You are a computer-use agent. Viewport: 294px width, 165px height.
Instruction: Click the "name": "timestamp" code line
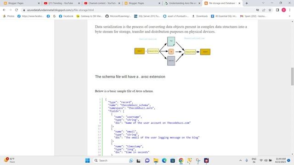[x=129, y=146]
